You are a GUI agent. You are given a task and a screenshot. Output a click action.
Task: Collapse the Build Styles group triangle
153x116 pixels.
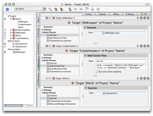(8, 41)
